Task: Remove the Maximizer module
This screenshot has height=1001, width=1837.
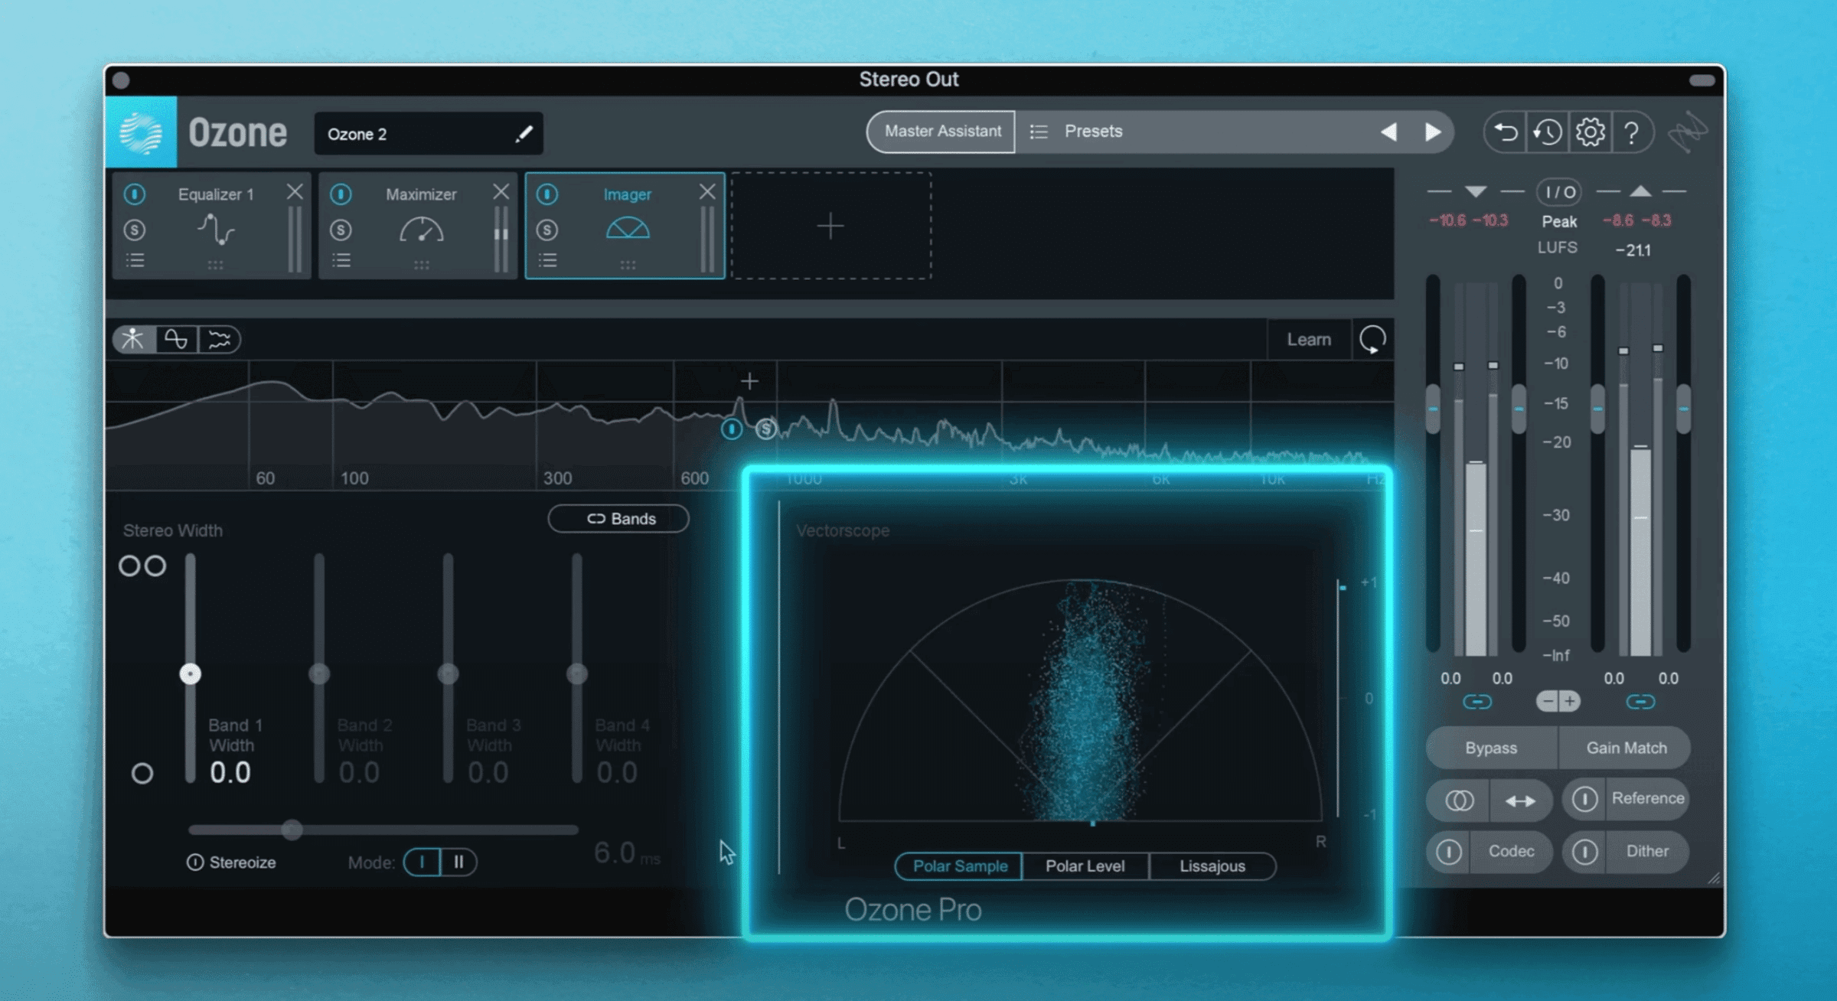Action: click(501, 191)
